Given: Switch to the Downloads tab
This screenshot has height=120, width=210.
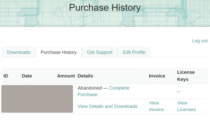Looking at the screenshot, I should pyautogui.click(x=19, y=52).
